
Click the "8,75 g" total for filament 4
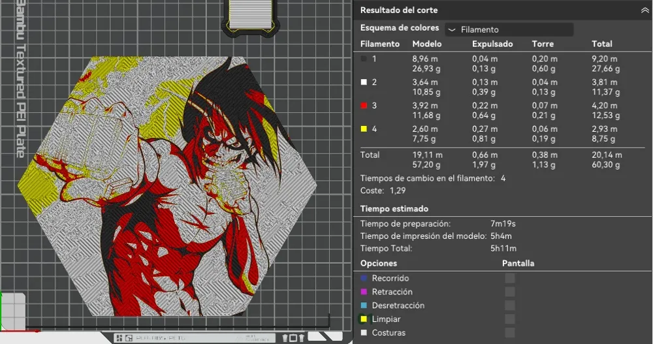click(604, 138)
